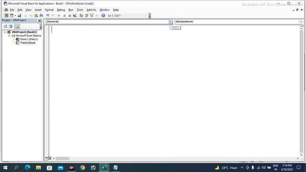306x172 pixels.
Task: Click the toolbar options overflow arrow
Action: point(150,16)
